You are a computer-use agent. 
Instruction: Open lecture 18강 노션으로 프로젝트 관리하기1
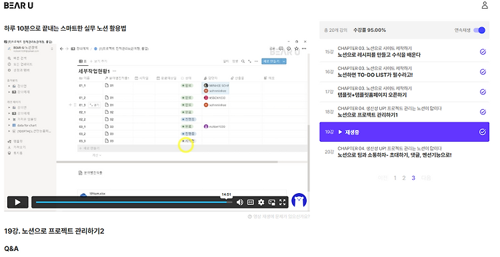tap(404, 112)
